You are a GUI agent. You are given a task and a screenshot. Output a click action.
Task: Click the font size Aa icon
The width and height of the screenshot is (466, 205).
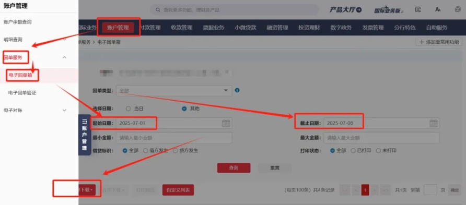[x=438, y=9]
